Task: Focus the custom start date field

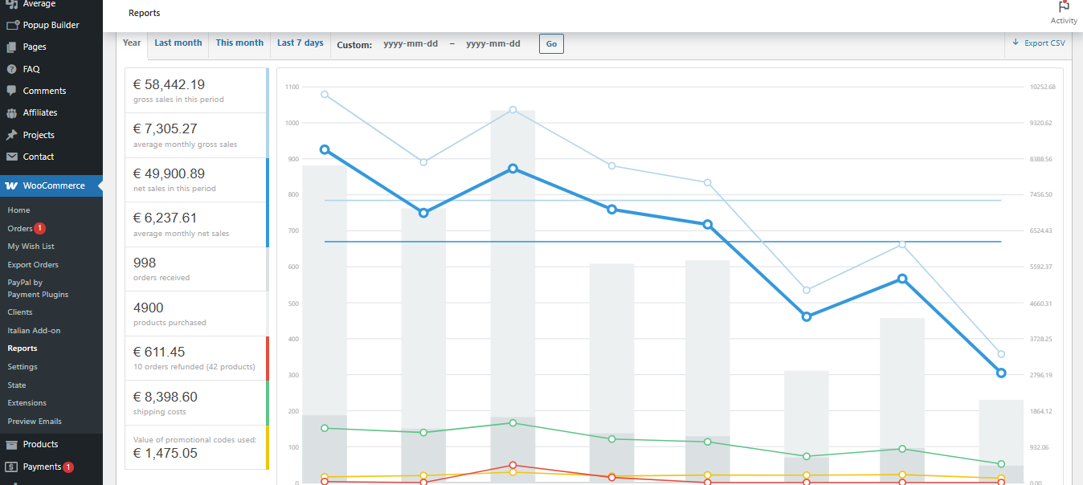Action: pyautogui.click(x=411, y=44)
